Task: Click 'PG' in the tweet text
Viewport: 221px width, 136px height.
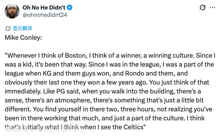Action: point(61,91)
